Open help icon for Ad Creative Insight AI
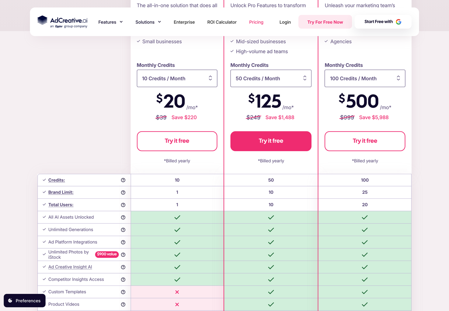This screenshot has width=449, height=311. click(x=123, y=267)
